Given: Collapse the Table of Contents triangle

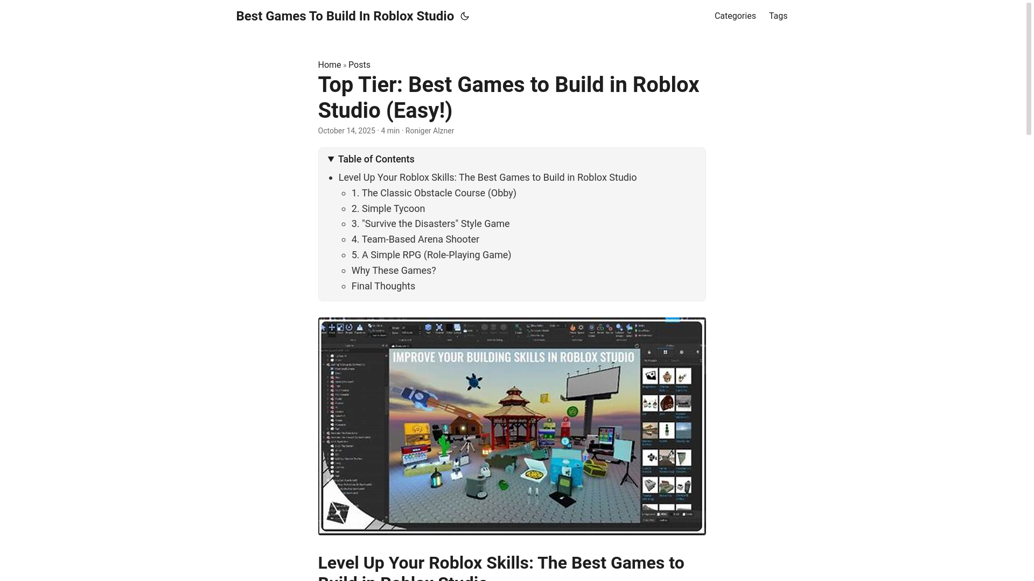Looking at the screenshot, I should 331,159.
